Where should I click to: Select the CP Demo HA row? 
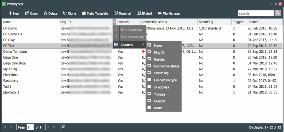click(x=142, y=34)
